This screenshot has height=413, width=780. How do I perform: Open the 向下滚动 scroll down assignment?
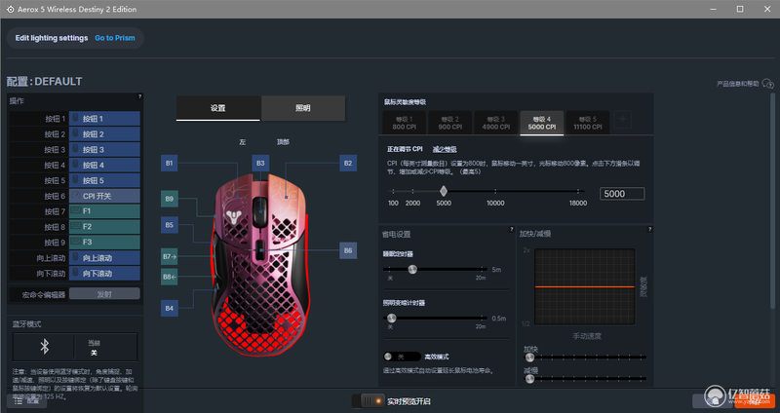[104, 274]
